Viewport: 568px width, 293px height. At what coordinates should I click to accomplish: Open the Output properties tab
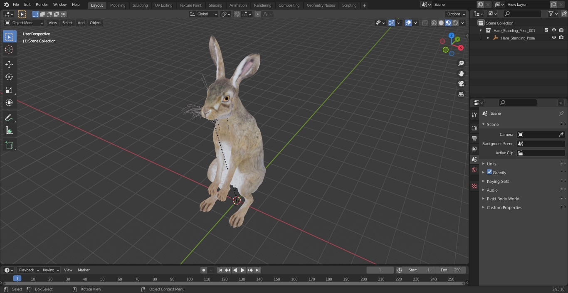tap(474, 138)
